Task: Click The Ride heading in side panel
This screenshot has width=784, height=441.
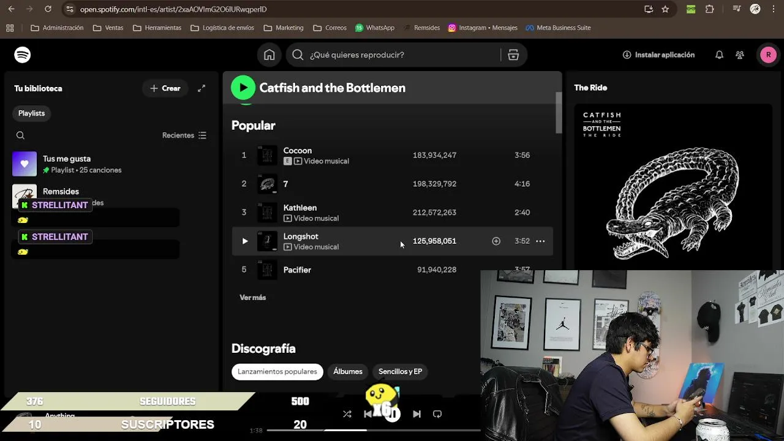Action: point(590,88)
